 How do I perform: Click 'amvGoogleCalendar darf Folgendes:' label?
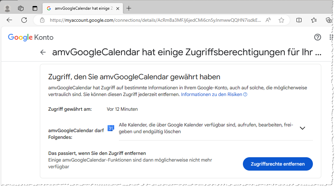[x=76, y=134]
